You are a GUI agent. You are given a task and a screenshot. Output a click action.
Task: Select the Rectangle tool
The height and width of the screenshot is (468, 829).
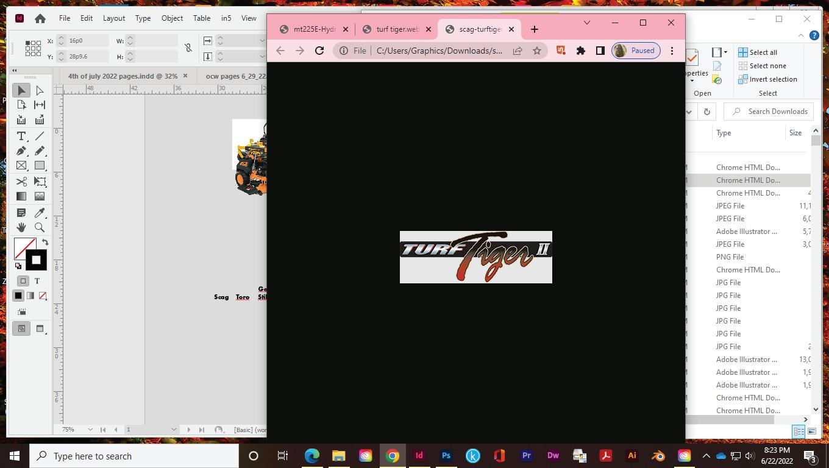(x=40, y=165)
